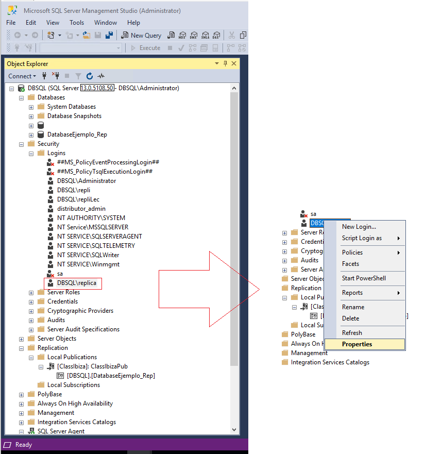
Task: Click the New Query button
Action: (141, 35)
